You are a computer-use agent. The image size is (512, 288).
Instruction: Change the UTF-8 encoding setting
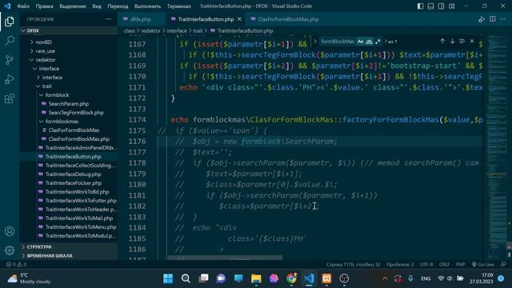click(426, 265)
